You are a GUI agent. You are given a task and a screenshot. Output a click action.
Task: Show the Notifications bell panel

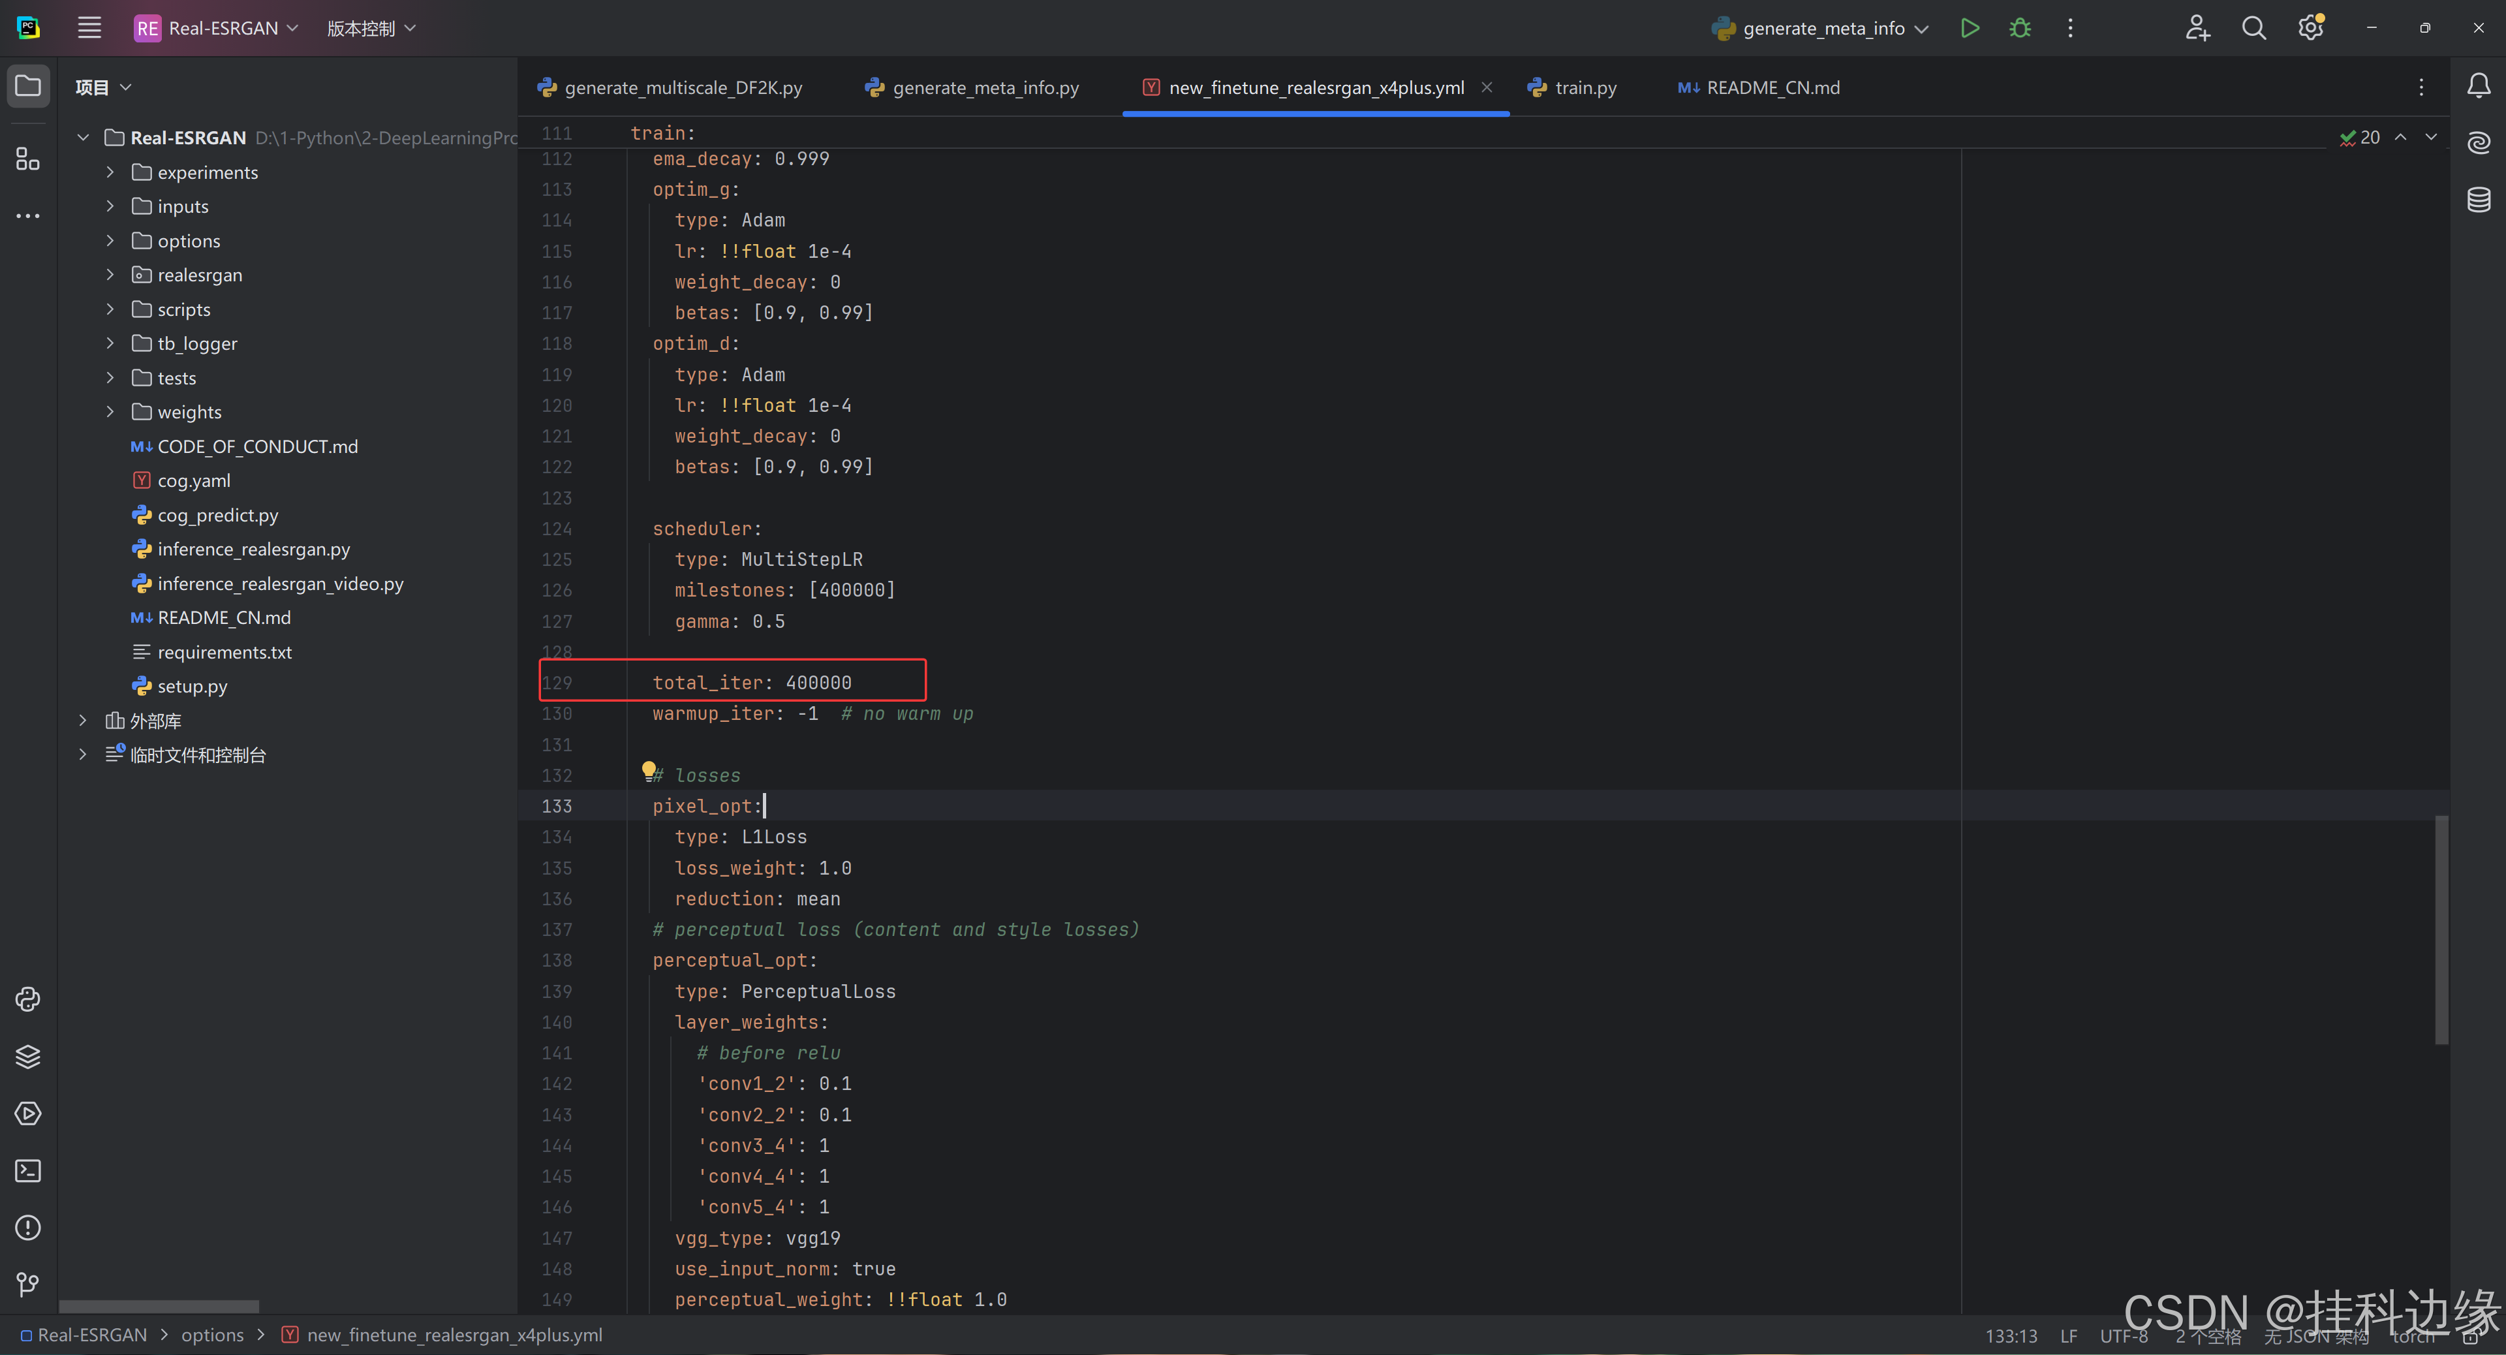2478,87
